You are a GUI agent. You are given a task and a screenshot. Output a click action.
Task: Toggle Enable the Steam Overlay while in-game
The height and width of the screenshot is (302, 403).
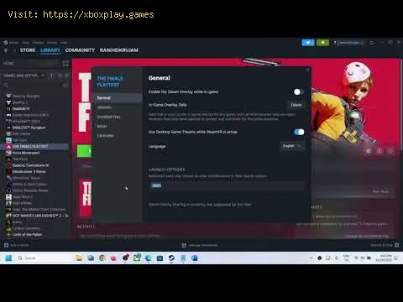299,91
